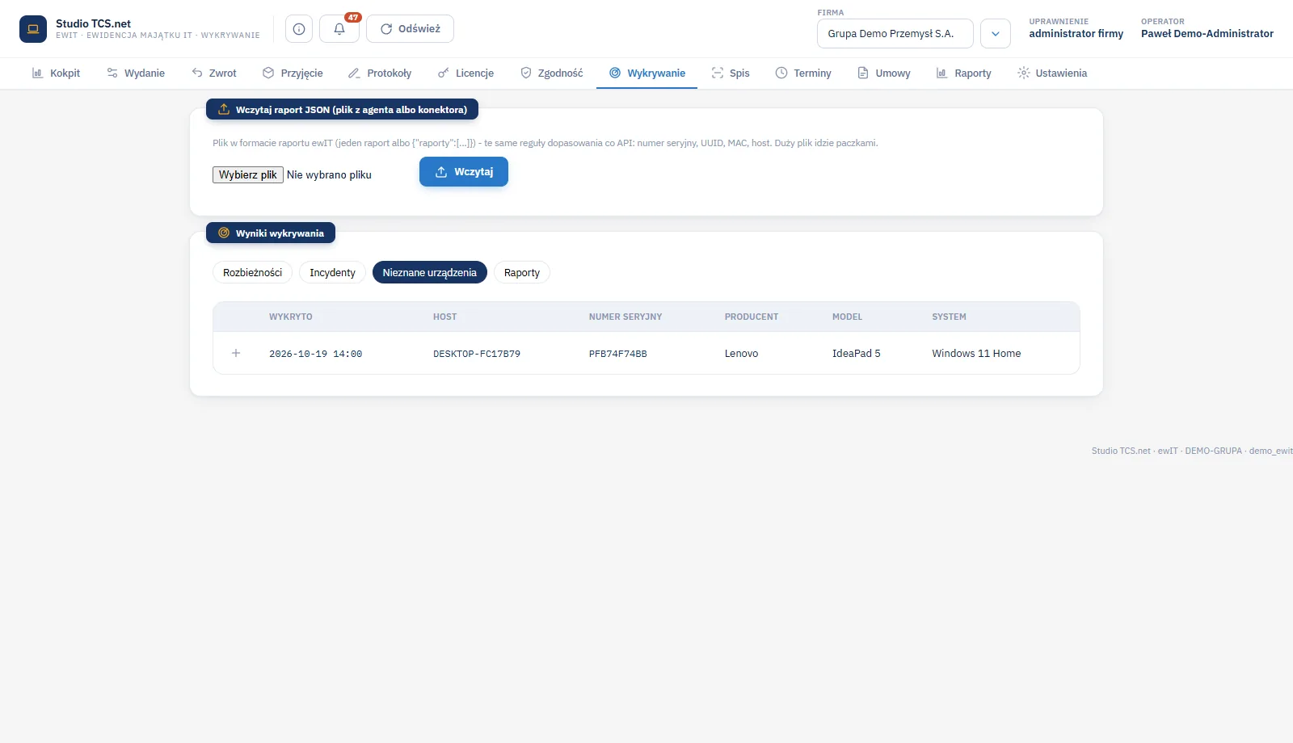Screen dimensions: 1293x743
Task: Select the Wykrywanie tab
Action: (x=646, y=73)
